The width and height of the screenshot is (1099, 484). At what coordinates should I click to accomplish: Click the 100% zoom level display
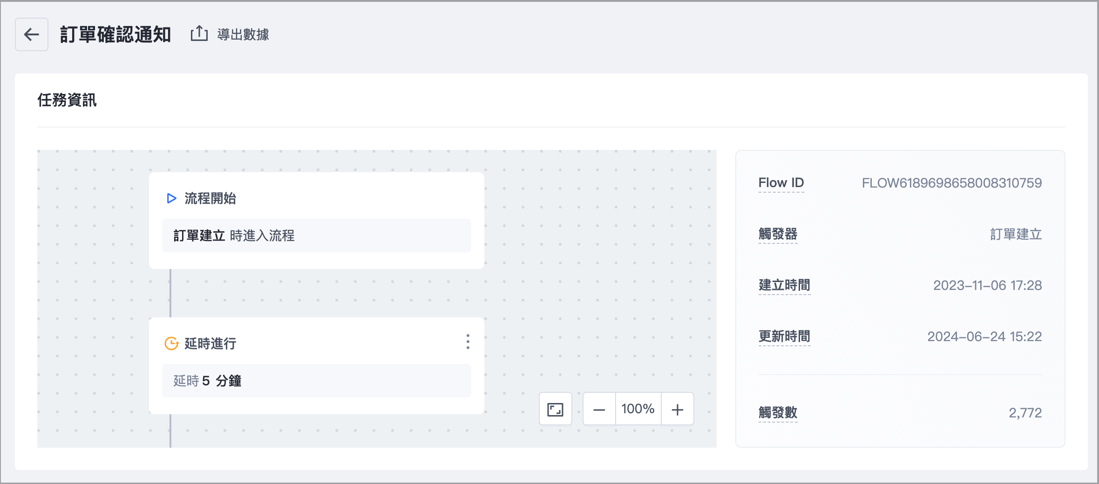click(638, 409)
